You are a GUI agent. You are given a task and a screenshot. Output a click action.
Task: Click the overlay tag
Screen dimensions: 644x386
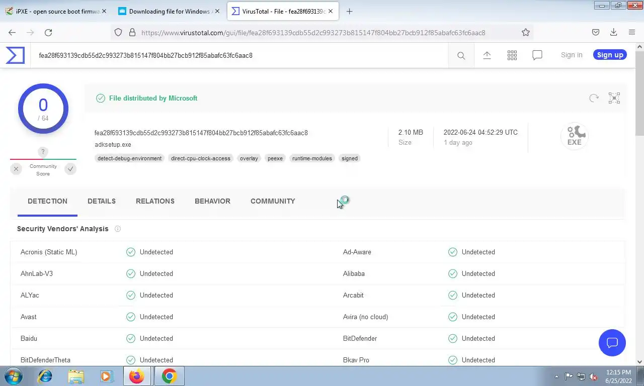tap(249, 158)
